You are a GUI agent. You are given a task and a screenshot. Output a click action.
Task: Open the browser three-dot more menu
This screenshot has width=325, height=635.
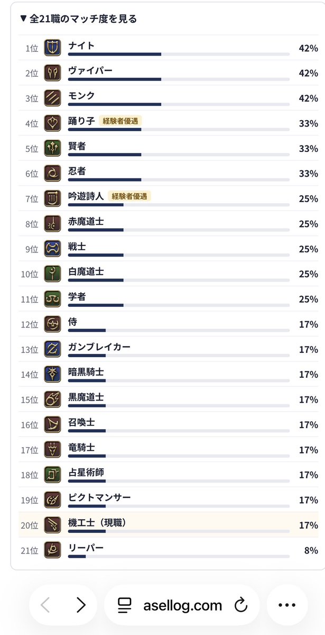click(287, 605)
